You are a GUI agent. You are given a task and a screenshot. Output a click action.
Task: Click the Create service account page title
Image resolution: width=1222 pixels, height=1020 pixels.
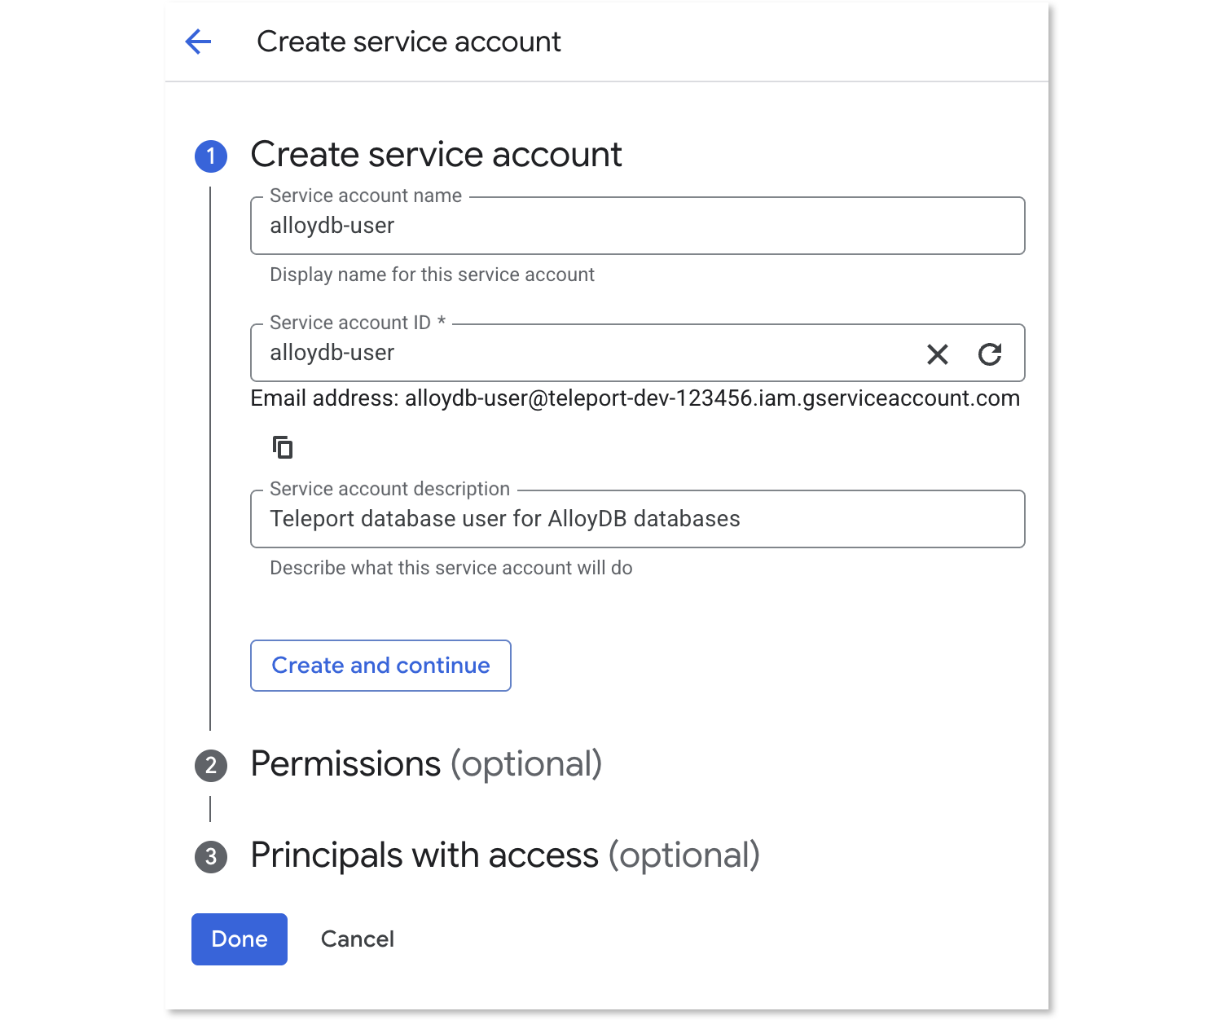pyautogui.click(x=409, y=42)
